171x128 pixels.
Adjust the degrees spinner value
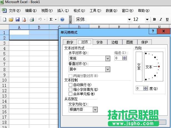[146, 88]
